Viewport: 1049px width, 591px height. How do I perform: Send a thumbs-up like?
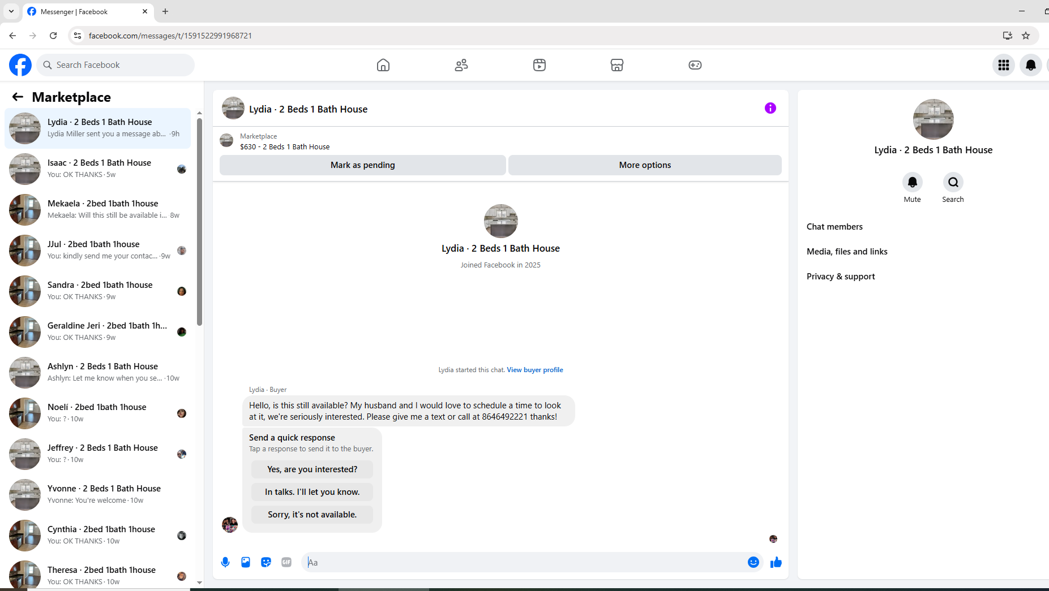coord(776,562)
